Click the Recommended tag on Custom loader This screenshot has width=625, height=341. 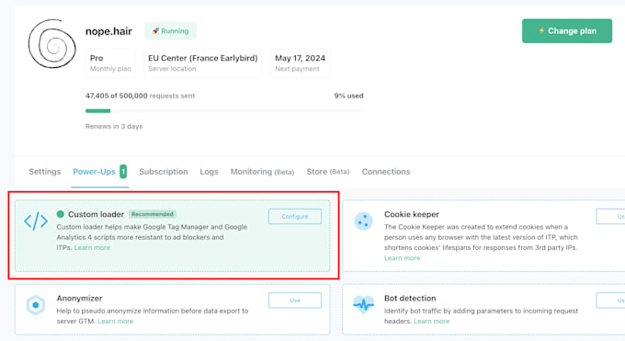point(153,214)
